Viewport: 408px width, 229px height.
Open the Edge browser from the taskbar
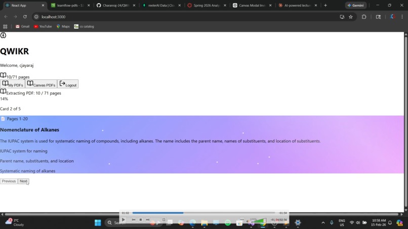pyautogui.click(x=192, y=223)
